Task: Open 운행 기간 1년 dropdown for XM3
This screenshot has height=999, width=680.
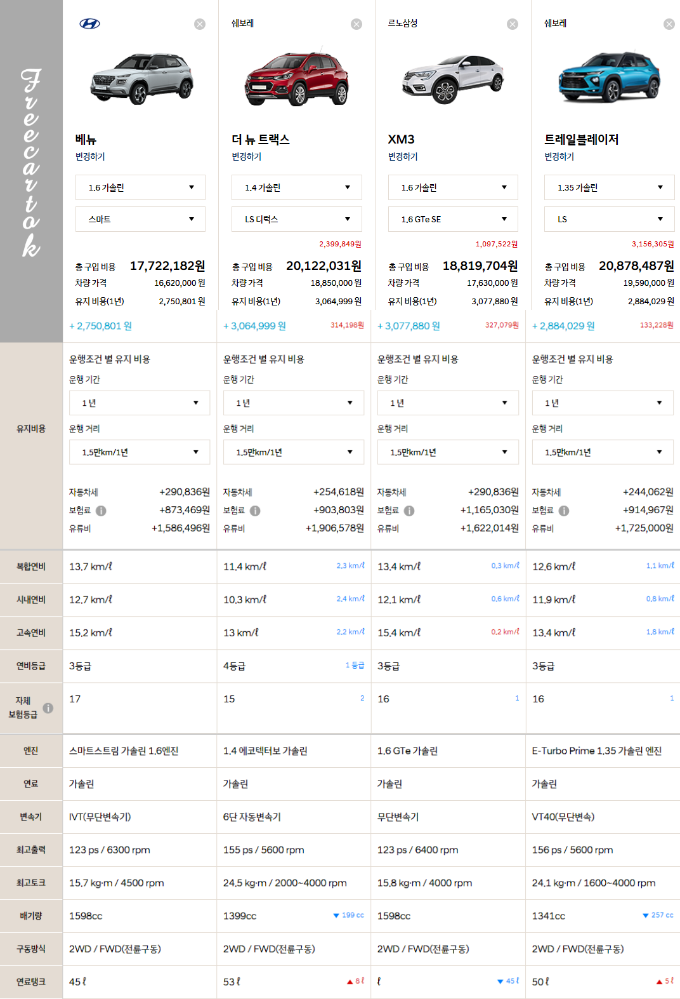Action: coord(448,403)
